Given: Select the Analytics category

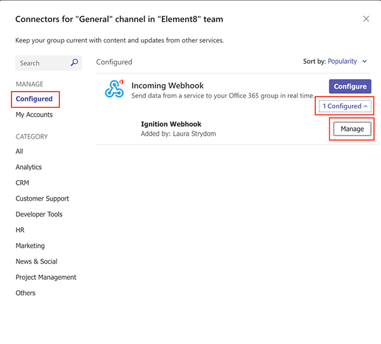Looking at the screenshot, I should click(x=28, y=167).
